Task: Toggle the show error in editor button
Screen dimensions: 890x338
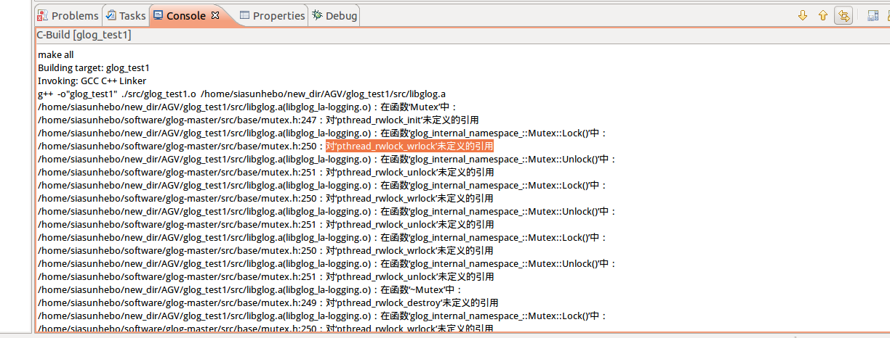Action: pos(843,15)
